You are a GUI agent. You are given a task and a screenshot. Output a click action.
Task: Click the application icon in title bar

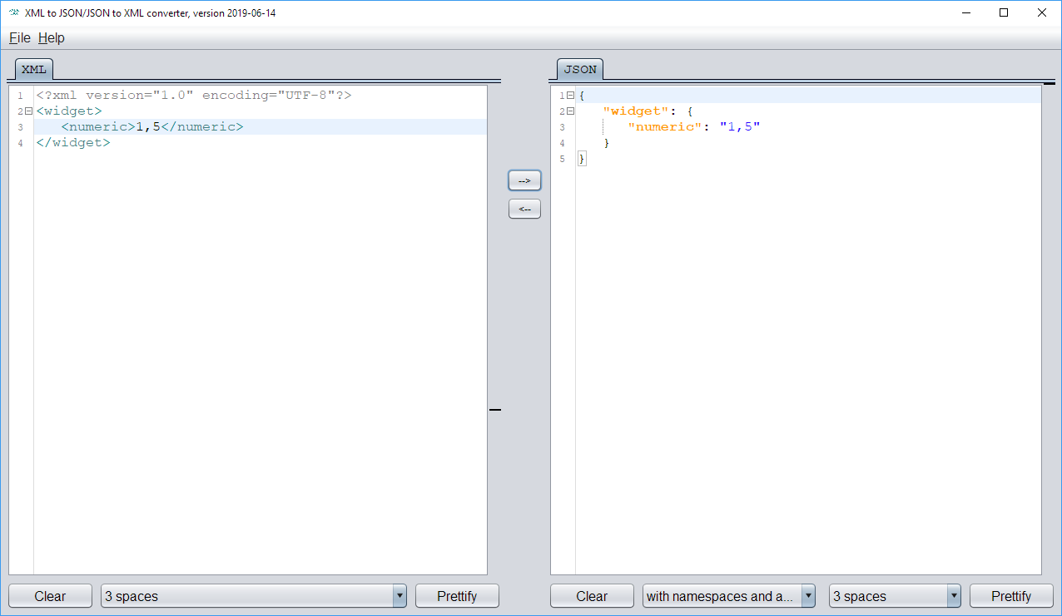coord(14,12)
